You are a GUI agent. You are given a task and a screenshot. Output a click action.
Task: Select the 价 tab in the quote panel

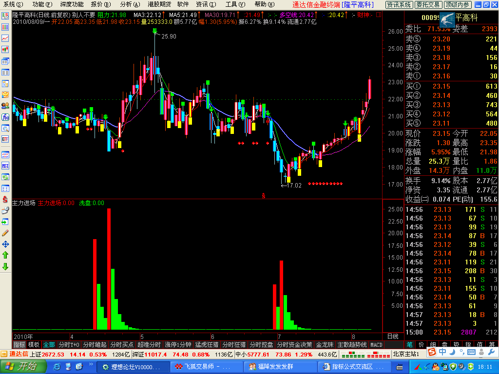[x=421, y=345]
